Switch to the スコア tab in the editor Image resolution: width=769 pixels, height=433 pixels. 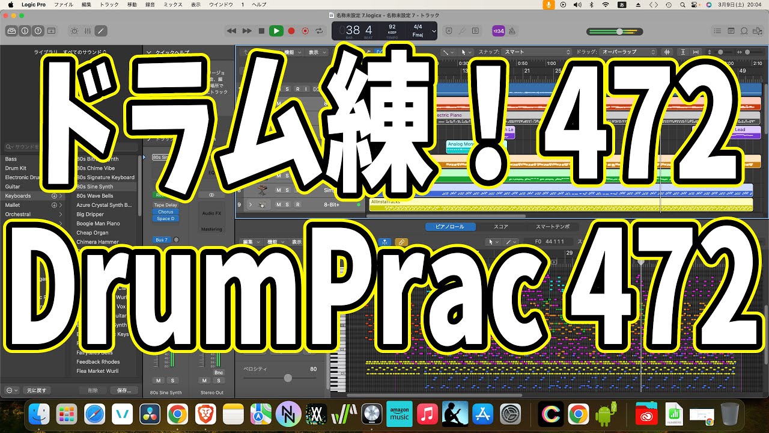(501, 227)
